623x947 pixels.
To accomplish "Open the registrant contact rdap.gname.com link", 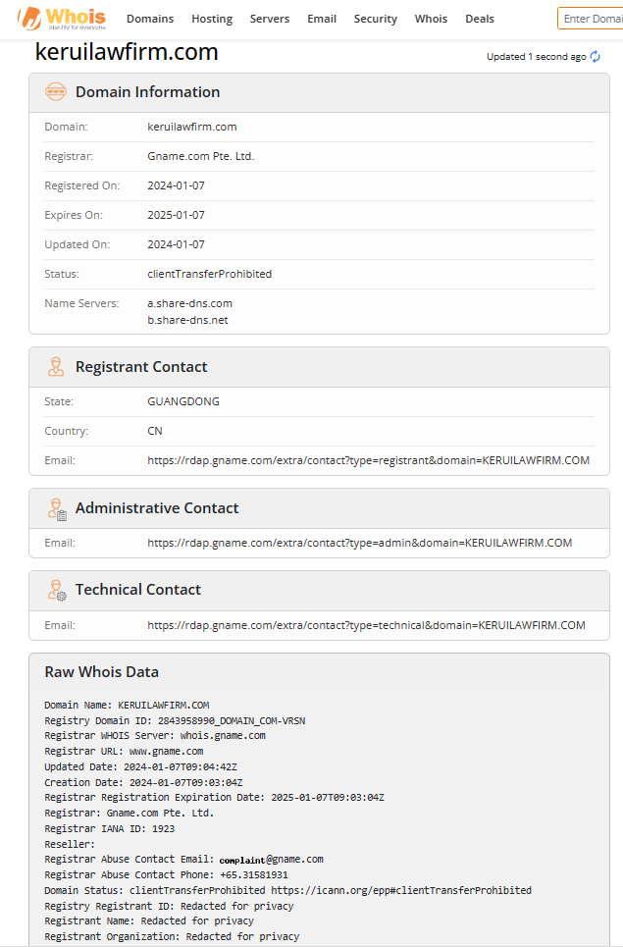I will coord(368,460).
